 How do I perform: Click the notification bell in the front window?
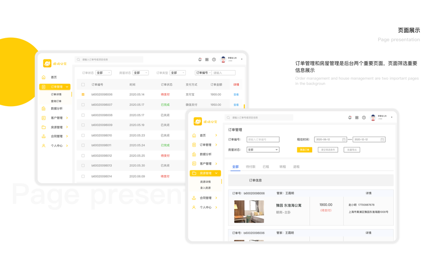(350, 117)
